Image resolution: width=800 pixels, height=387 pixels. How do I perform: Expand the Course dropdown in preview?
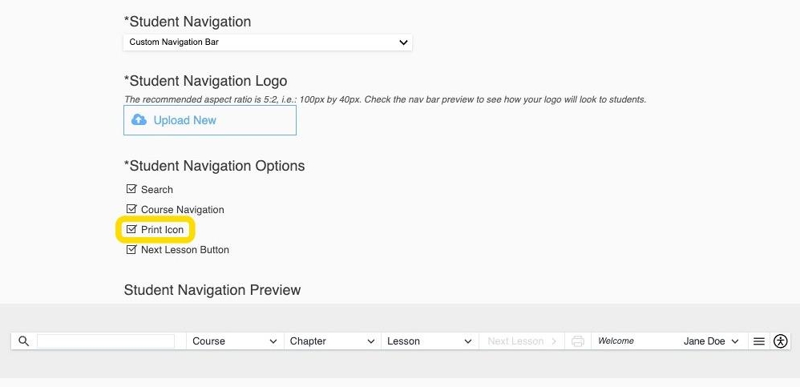point(235,341)
